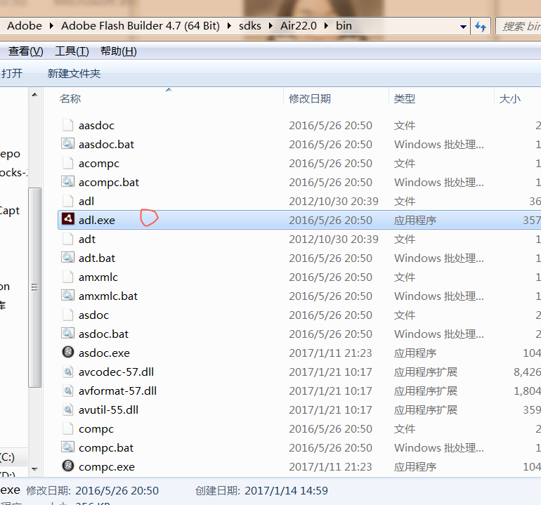Select the file named acompc.bat
The image size is (541, 505).
[x=108, y=182]
